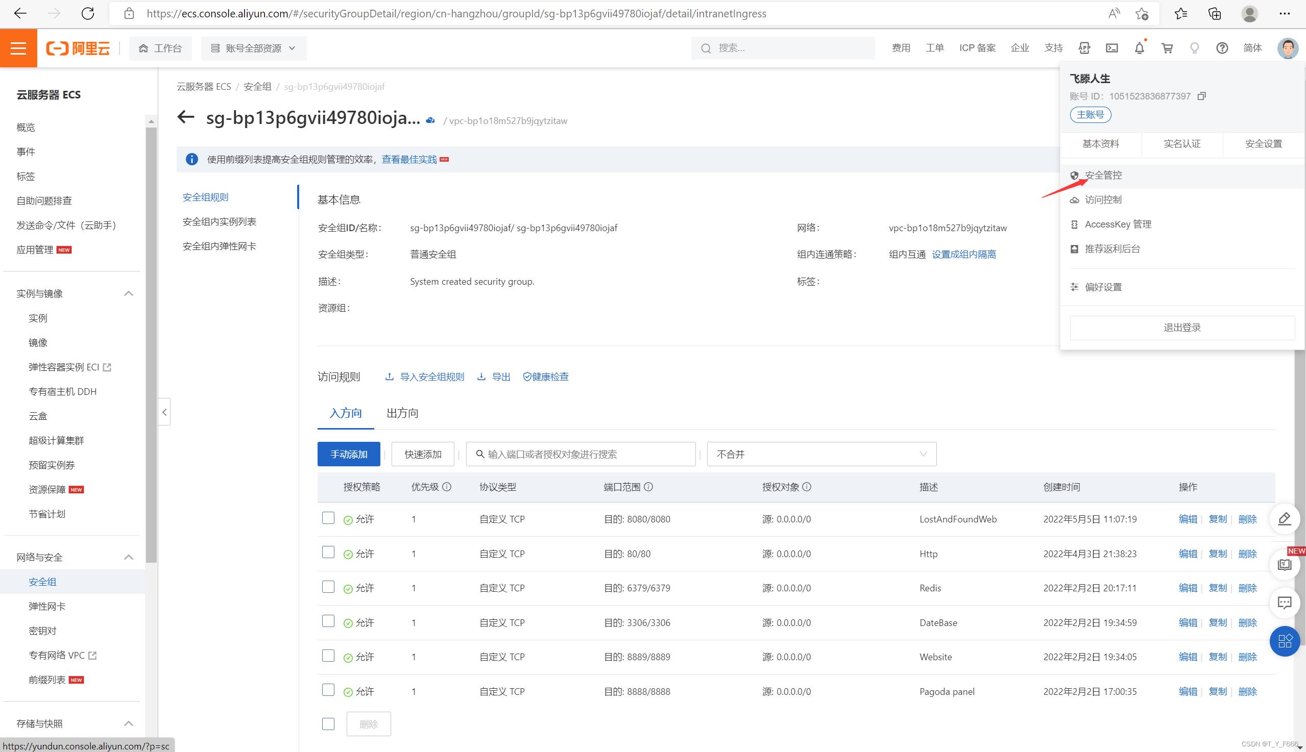1306x752 pixels.
Task: Add page to favorites star icon
Action: point(1142,13)
